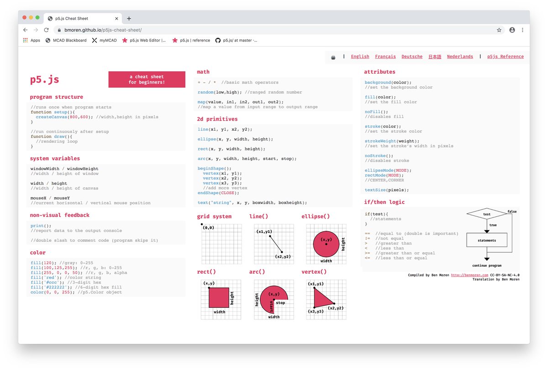Image resolution: width=548 pixels, height=370 pixels.
Task: Click the browser back arrow
Action: [25, 30]
